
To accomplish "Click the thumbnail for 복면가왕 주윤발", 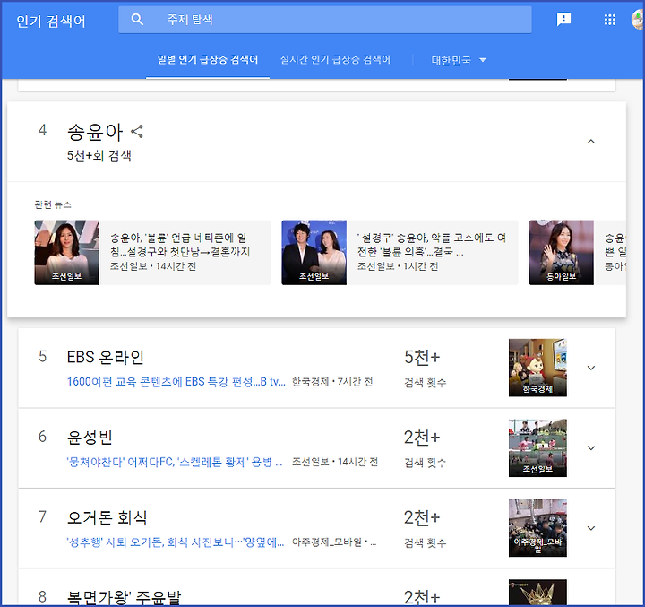I will 537,593.
